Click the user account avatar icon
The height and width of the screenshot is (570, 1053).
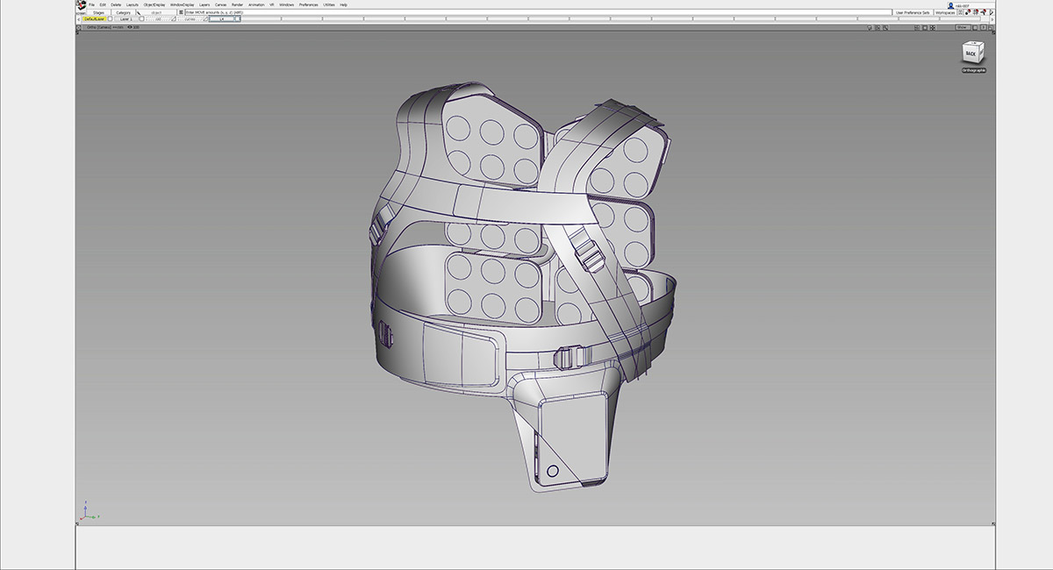pyautogui.click(x=950, y=4)
